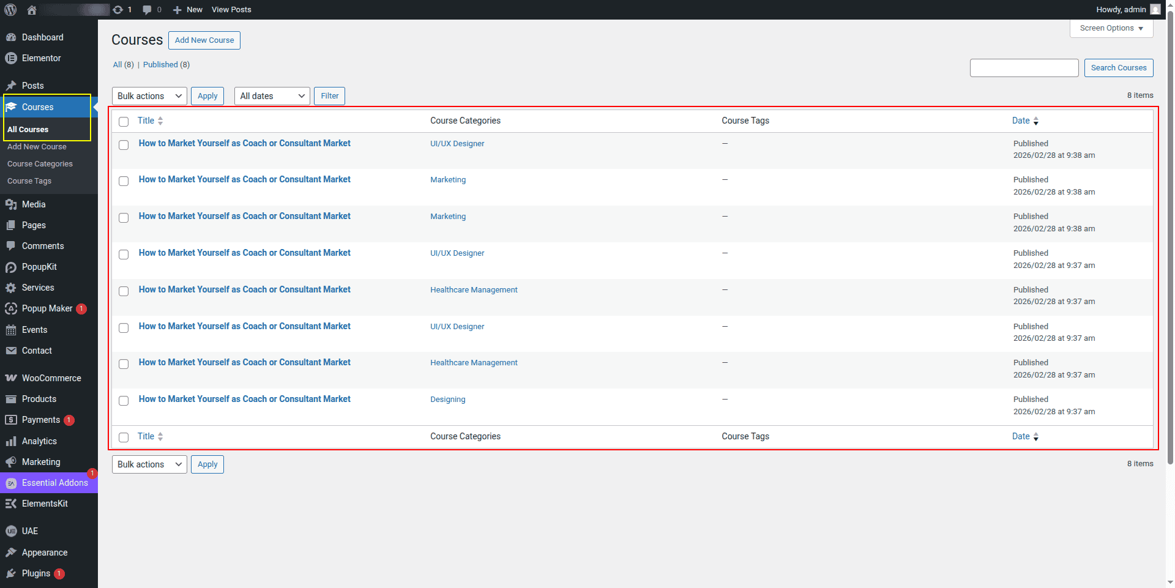The height and width of the screenshot is (588, 1175).
Task: Click the Add New Course button
Action: tap(204, 40)
